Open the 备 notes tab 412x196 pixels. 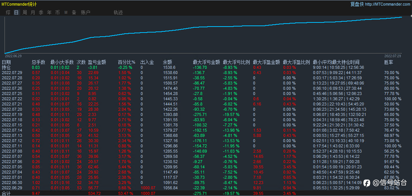(x=74, y=12)
